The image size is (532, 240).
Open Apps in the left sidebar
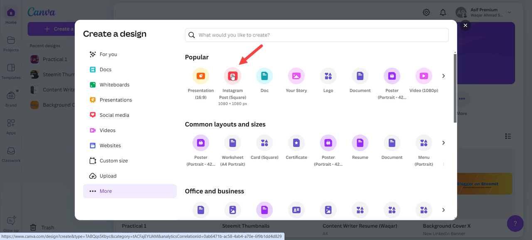(x=11, y=126)
